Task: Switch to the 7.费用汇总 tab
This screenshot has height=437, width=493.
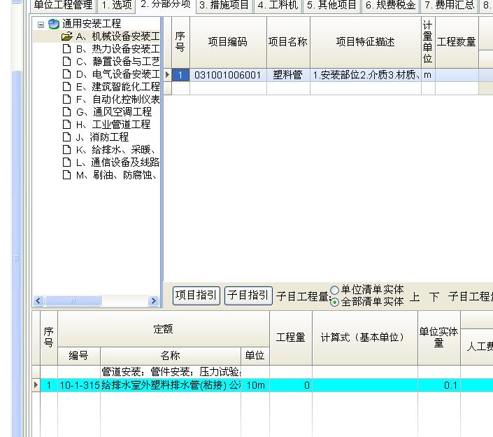Action: (x=450, y=5)
